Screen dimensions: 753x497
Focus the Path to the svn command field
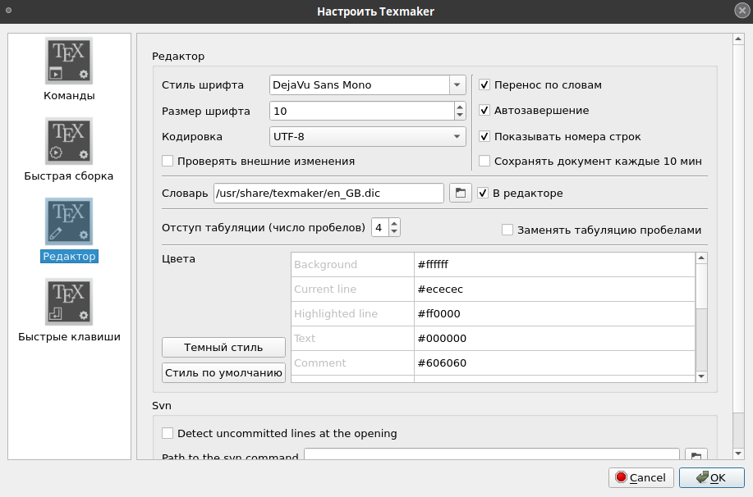click(492, 454)
